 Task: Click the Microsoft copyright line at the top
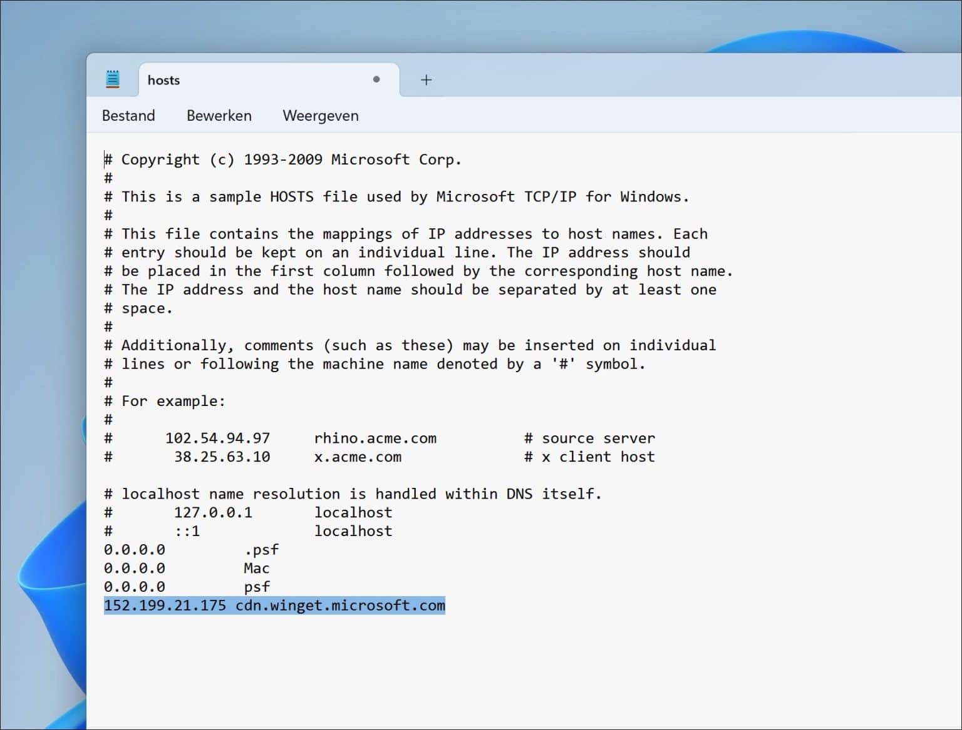pyautogui.click(x=282, y=159)
